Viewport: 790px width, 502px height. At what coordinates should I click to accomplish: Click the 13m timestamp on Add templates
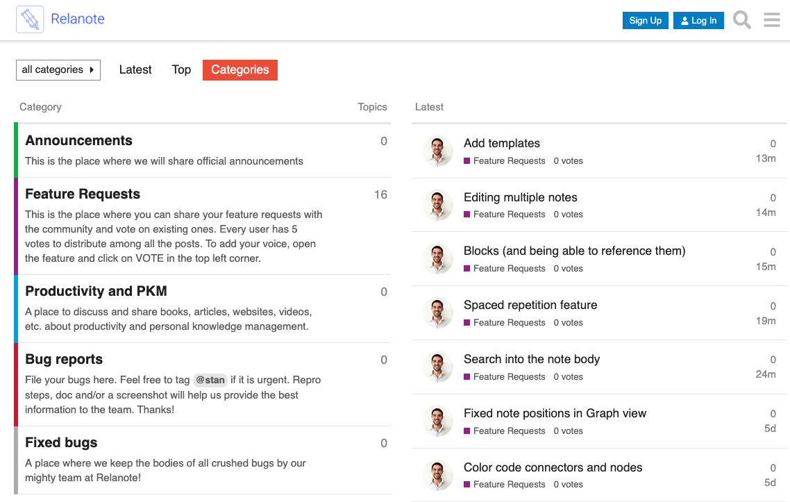765,159
